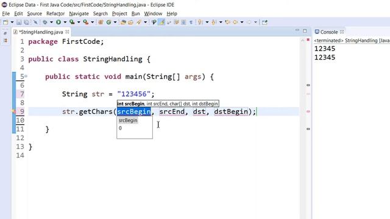Open the Debug dropdown arrow
Viewport: 390px width, 219px height.
(51, 23)
